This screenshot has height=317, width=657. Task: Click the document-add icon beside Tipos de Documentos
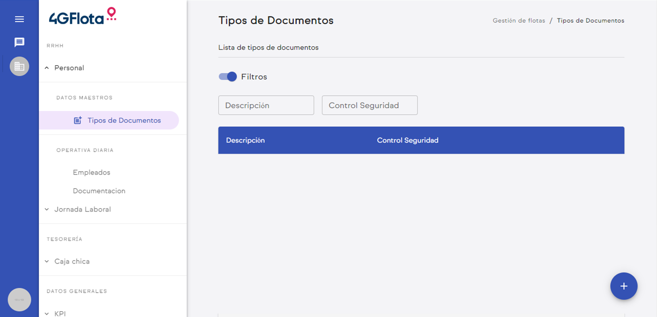(x=78, y=121)
